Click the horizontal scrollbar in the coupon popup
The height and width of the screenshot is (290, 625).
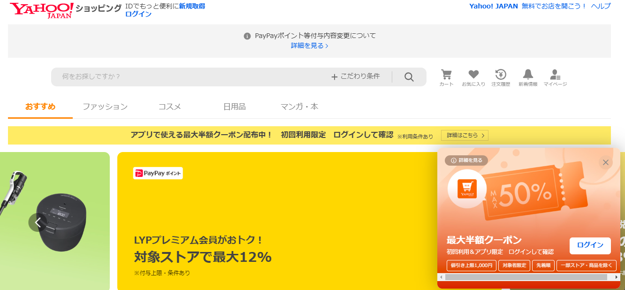(526, 277)
